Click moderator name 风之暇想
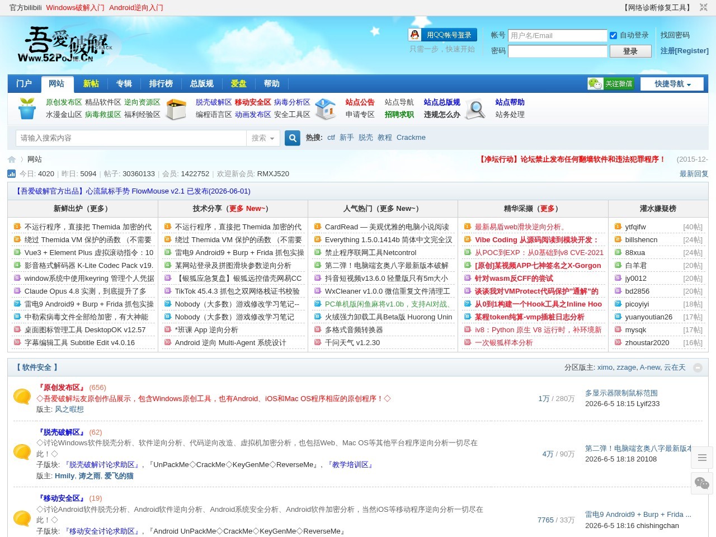 pos(69,409)
